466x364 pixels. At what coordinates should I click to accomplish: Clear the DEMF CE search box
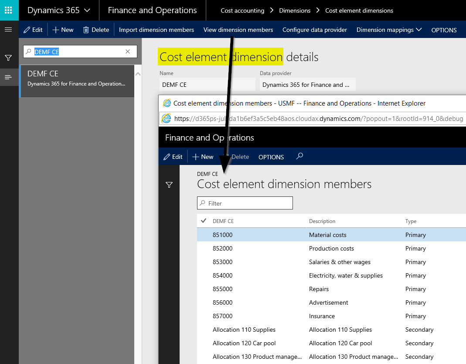pyautogui.click(x=128, y=52)
